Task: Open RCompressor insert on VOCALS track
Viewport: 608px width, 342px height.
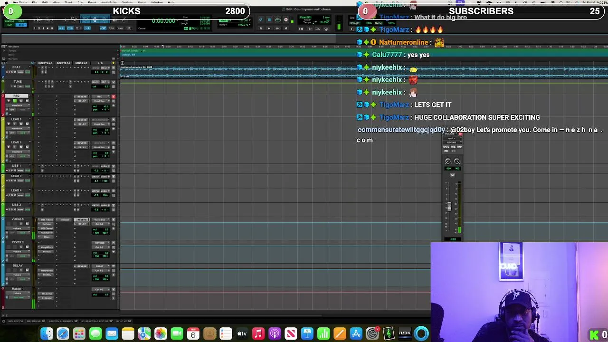Action: point(47,233)
